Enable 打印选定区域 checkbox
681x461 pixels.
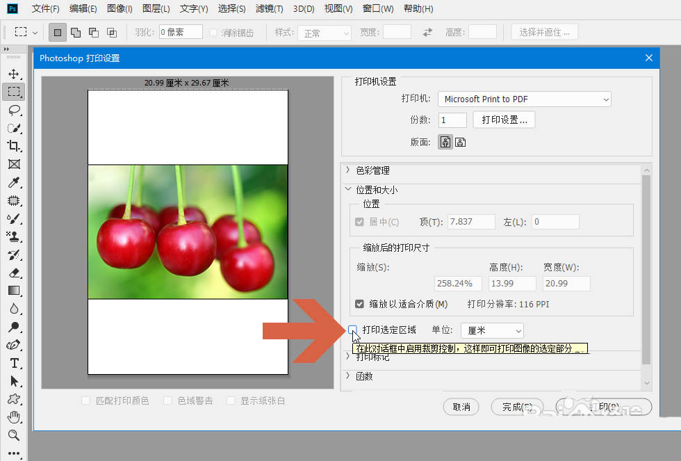coord(353,330)
